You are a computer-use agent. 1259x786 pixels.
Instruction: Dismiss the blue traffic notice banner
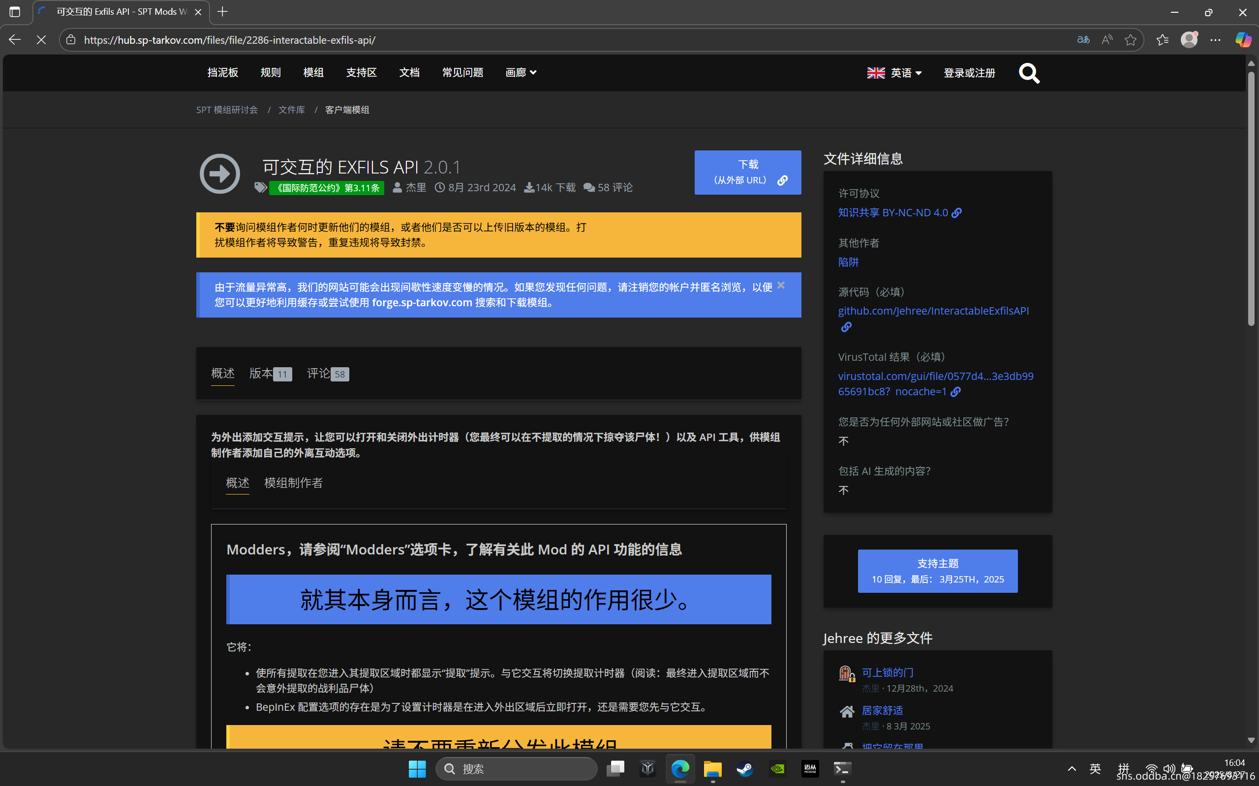click(x=781, y=286)
